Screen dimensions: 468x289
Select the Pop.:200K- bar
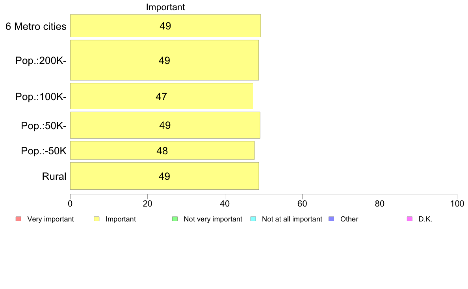click(x=164, y=60)
